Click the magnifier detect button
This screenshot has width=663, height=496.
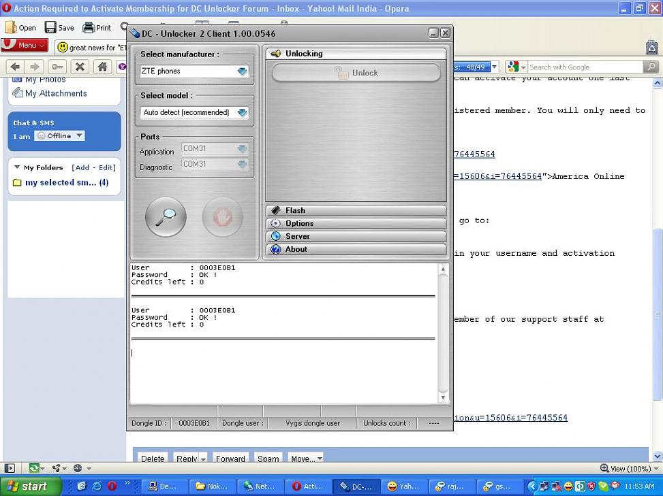pos(166,217)
